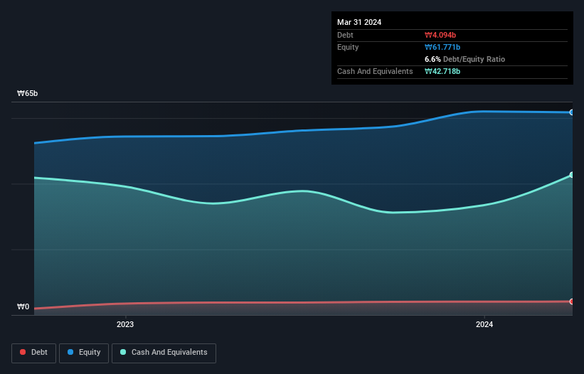
Task: Click the ₩65b axis label
Action: 27,93
